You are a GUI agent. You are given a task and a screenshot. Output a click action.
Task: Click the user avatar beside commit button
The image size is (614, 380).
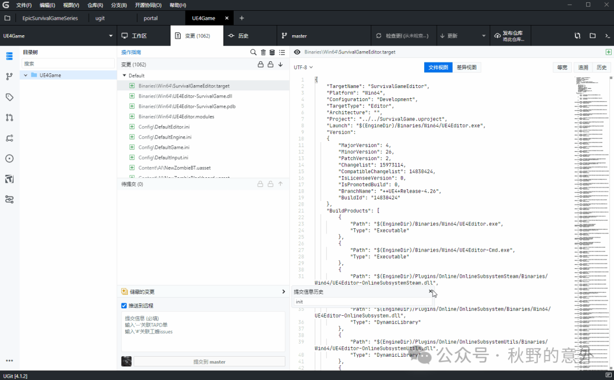pos(126,361)
